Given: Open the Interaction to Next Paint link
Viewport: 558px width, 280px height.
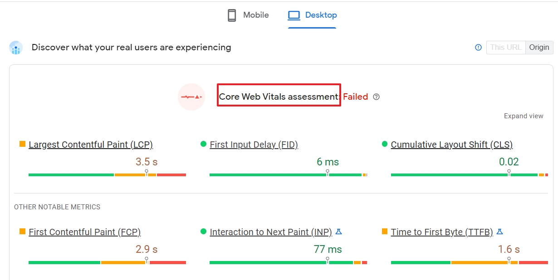Looking at the screenshot, I should tap(271, 232).
